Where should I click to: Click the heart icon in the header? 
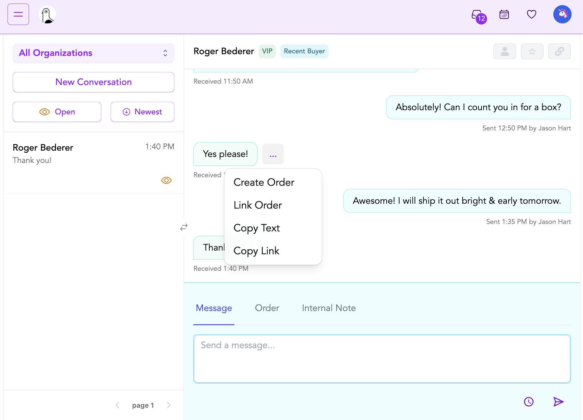coord(531,14)
